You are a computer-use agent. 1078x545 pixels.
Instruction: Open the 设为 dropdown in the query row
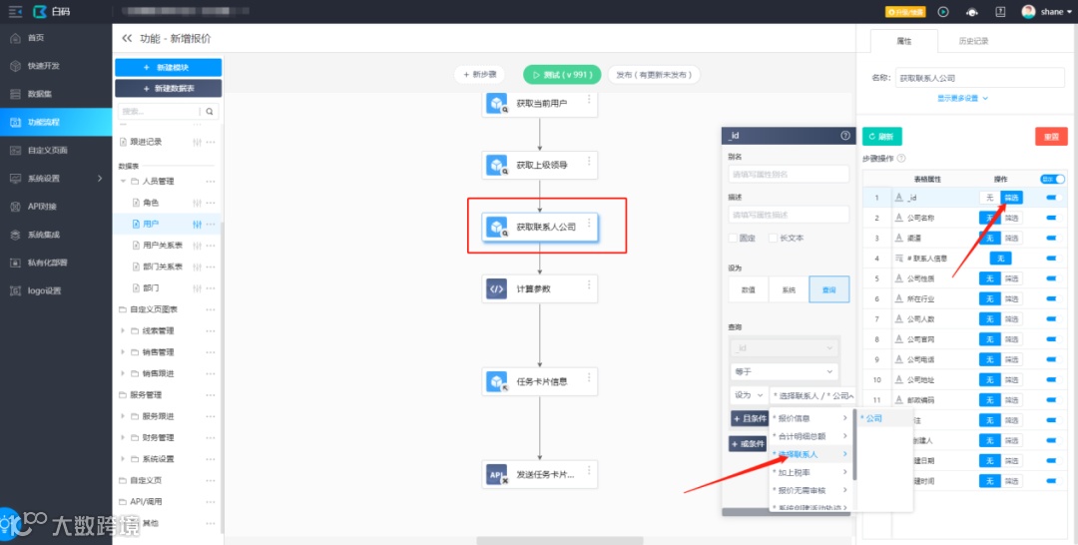pos(749,395)
